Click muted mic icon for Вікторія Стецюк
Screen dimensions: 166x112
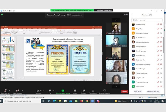[x=158, y=46]
